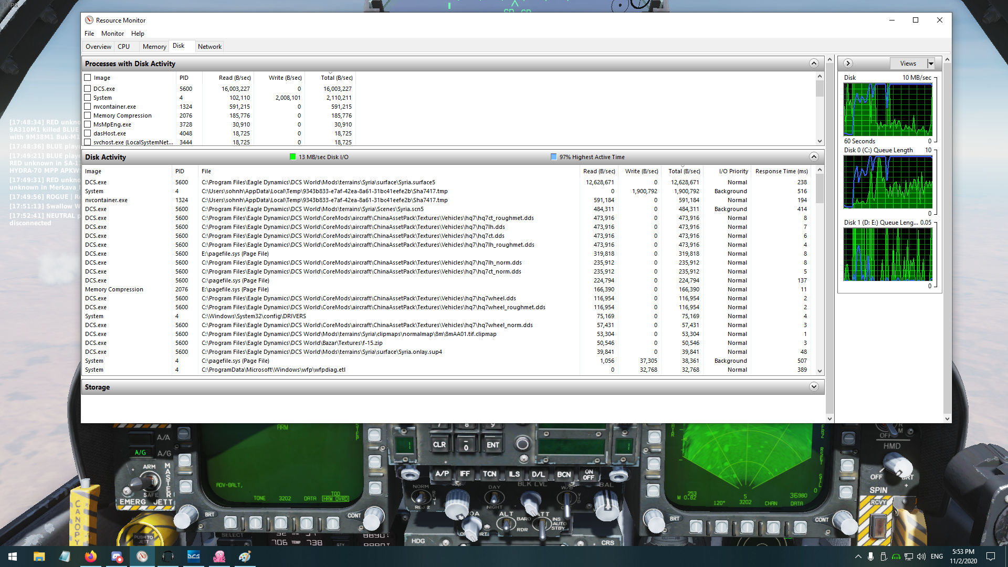
Task: Open File Explorer from the taskbar
Action: (39, 556)
